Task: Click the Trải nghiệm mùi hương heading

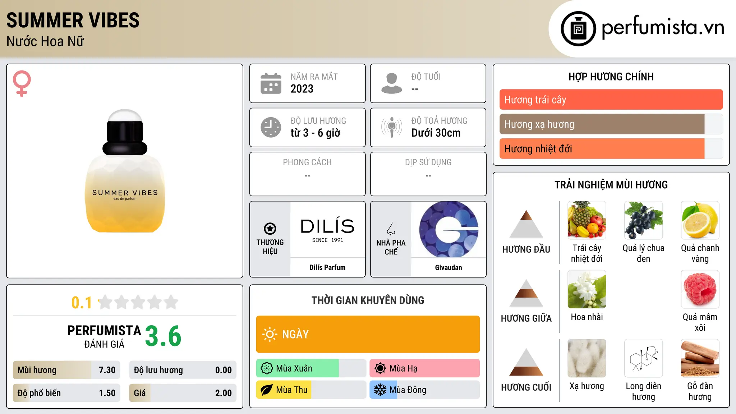Action: pos(611,185)
